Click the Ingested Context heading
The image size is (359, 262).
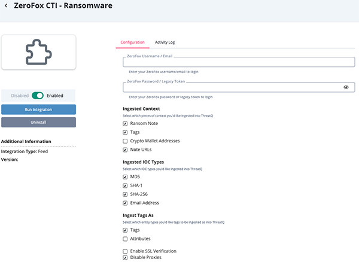pyautogui.click(x=141, y=109)
